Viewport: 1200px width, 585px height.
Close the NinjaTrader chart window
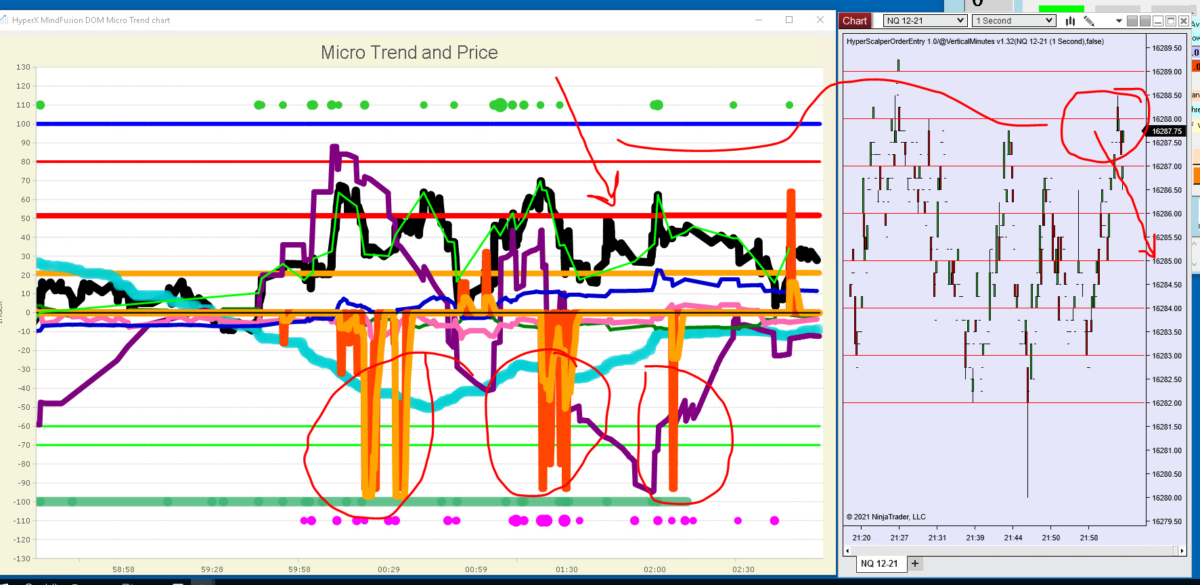tap(1184, 21)
